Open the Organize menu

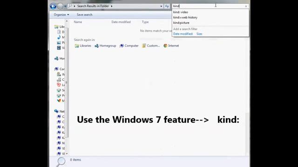(x=61, y=14)
